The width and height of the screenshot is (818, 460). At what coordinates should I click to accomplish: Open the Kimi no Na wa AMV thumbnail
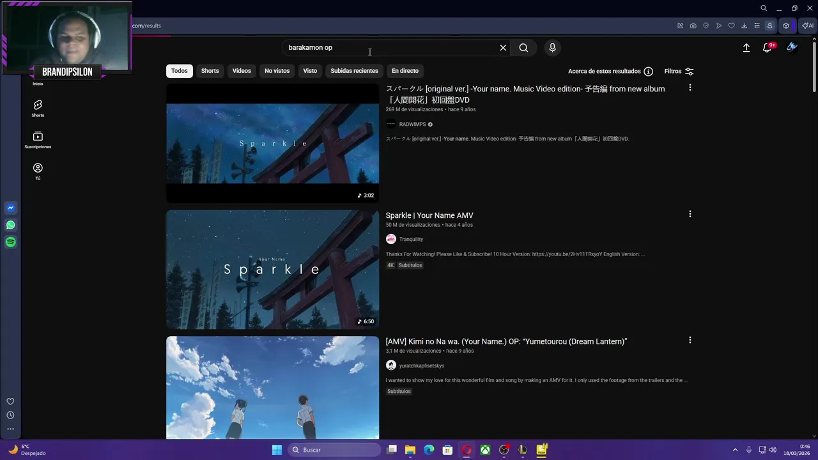pyautogui.click(x=273, y=388)
